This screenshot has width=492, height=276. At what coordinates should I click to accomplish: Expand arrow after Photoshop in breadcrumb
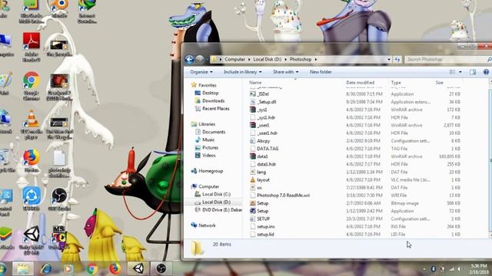pos(316,59)
